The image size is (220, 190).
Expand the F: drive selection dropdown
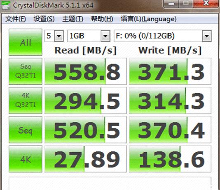tap(207, 36)
